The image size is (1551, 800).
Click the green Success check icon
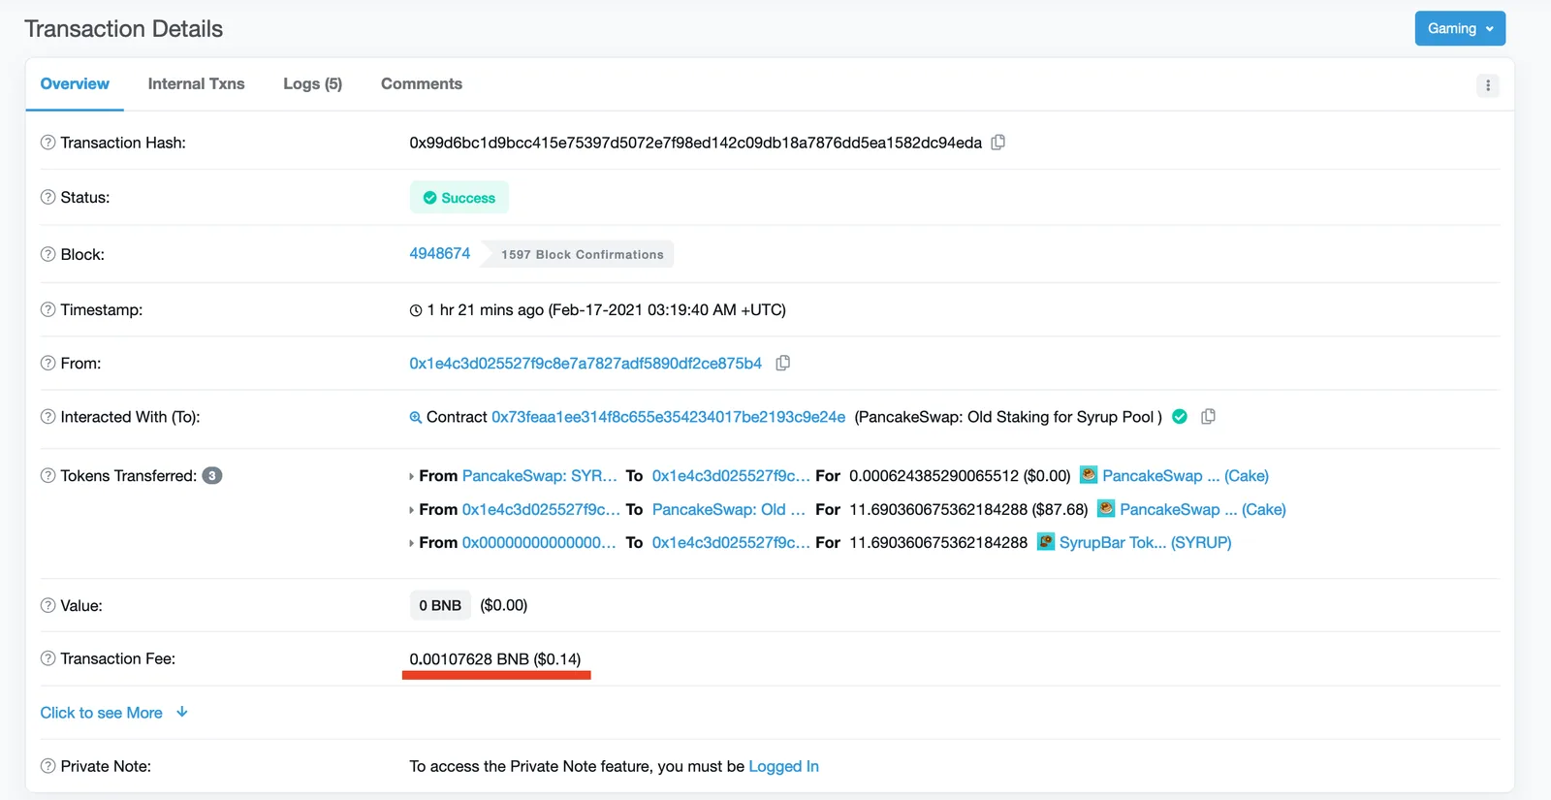tap(429, 198)
